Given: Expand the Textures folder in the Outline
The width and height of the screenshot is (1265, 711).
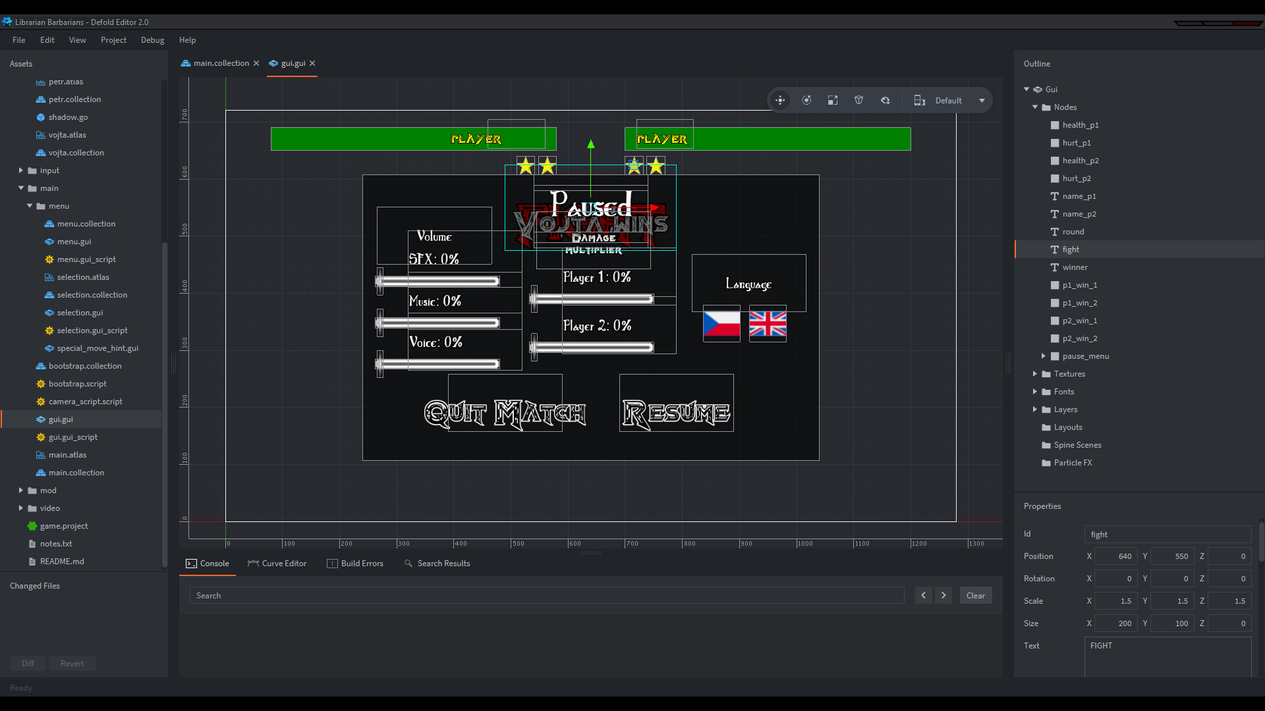Looking at the screenshot, I should point(1036,373).
